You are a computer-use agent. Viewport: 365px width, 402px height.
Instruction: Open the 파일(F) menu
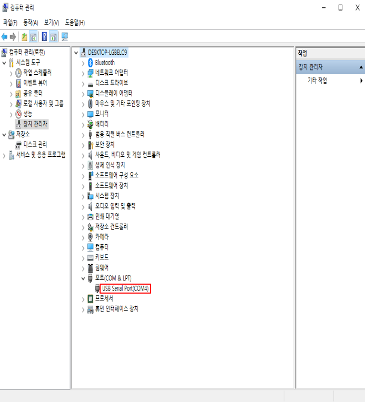10,23
